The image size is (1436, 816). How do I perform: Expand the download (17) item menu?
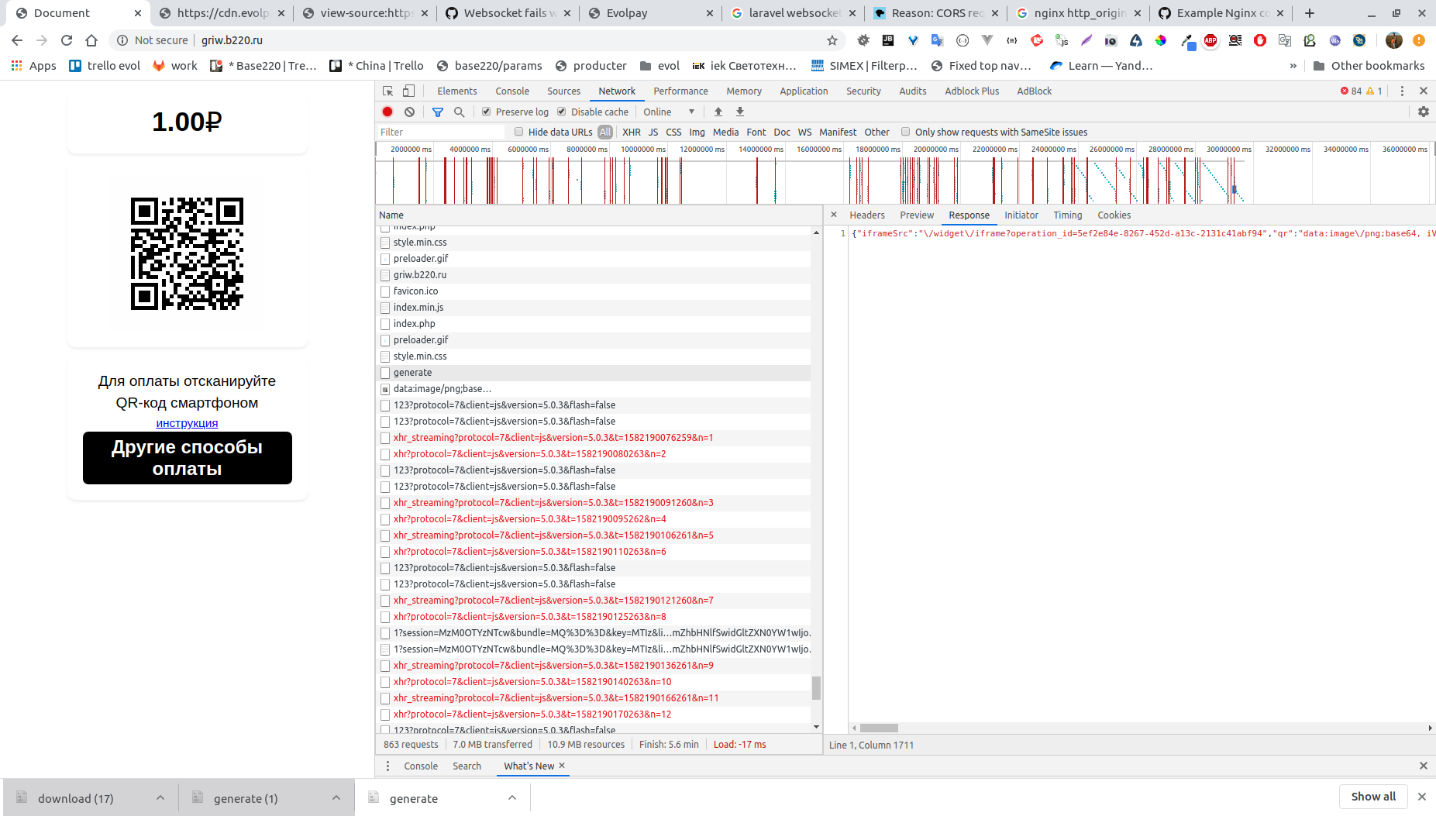(160, 797)
